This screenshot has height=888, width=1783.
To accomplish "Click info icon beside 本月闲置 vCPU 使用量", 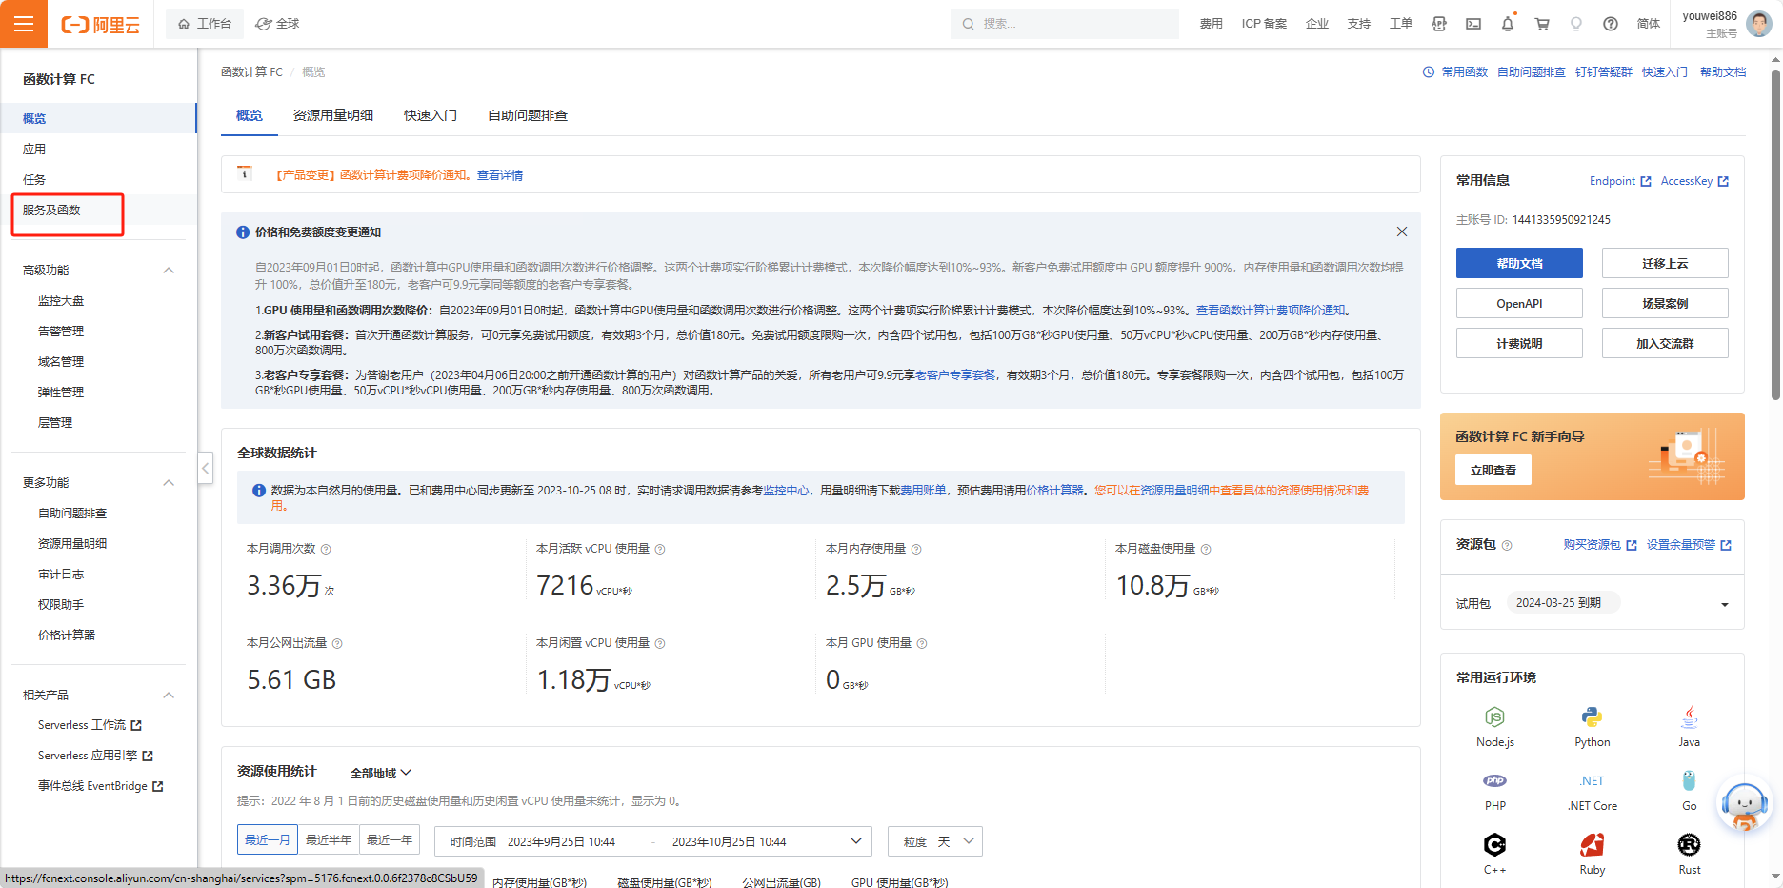I will (x=660, y=643).
